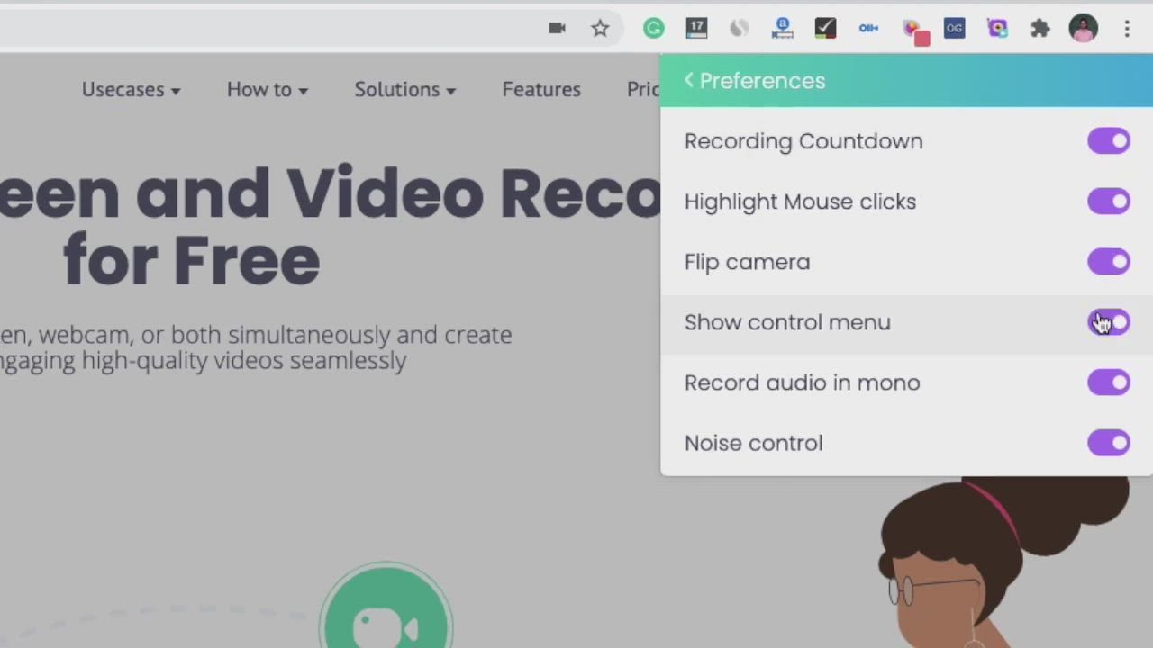Click the Show control menu label

coord(787,322)
